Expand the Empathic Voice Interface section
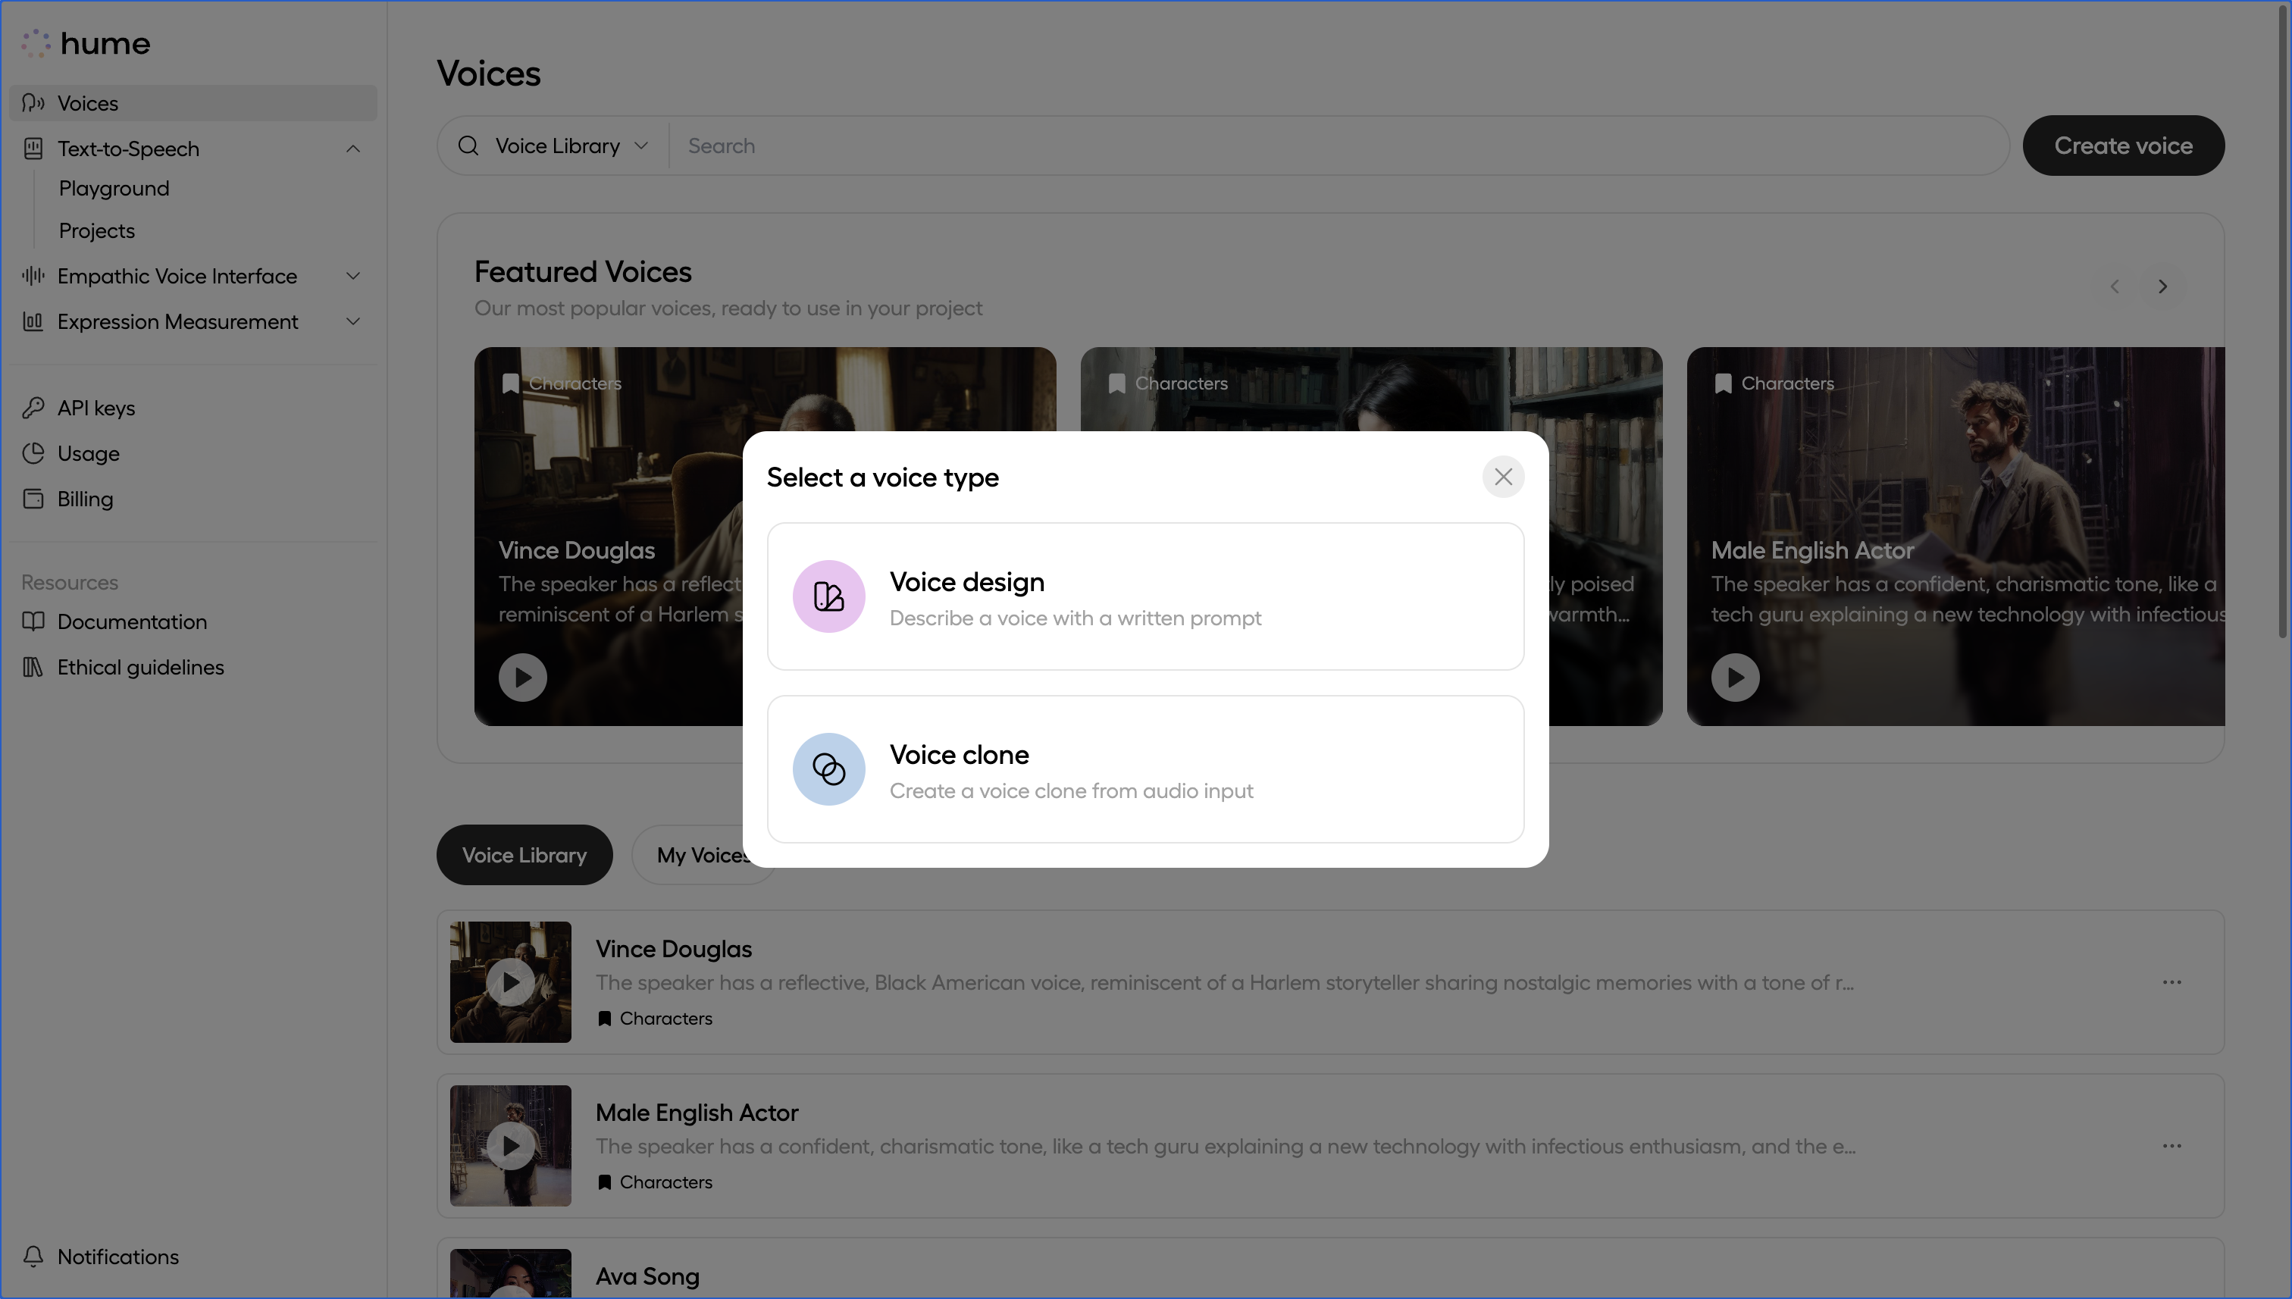Viewport: 2292px width, 1299px height. click(x=352, y=276)
